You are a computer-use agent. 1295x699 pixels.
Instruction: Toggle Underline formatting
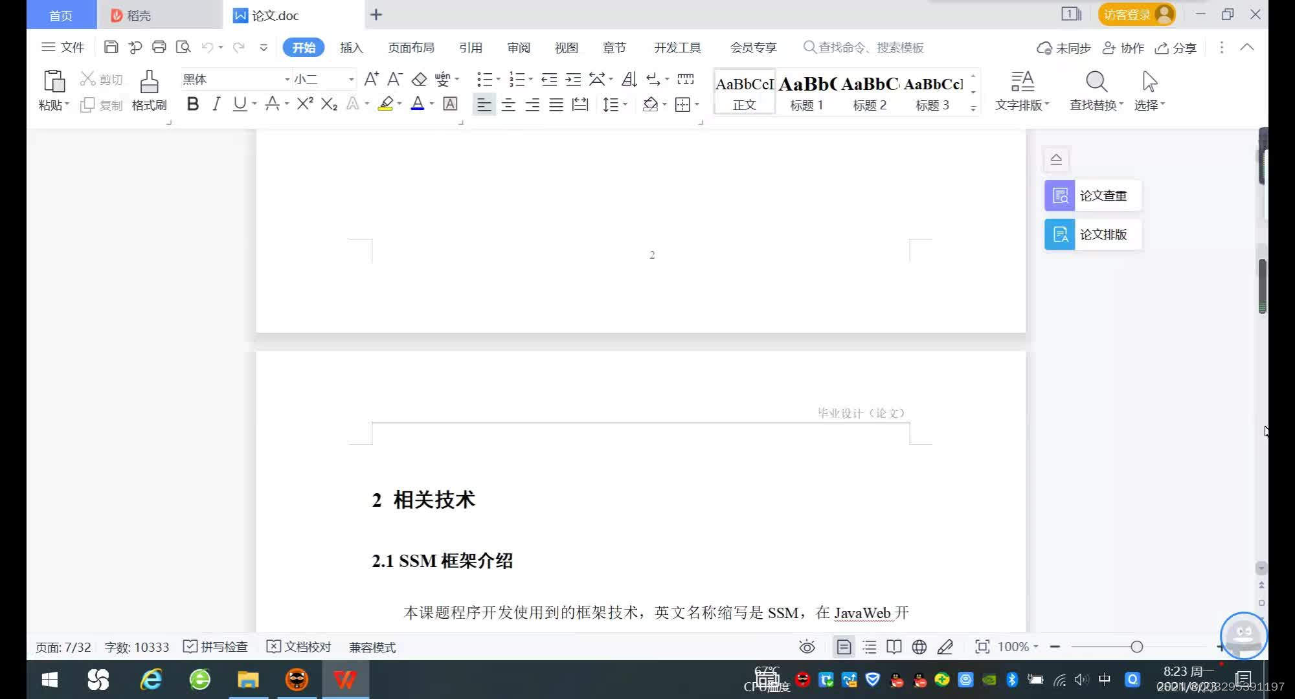pyautogui.click(x=240, y=104)
